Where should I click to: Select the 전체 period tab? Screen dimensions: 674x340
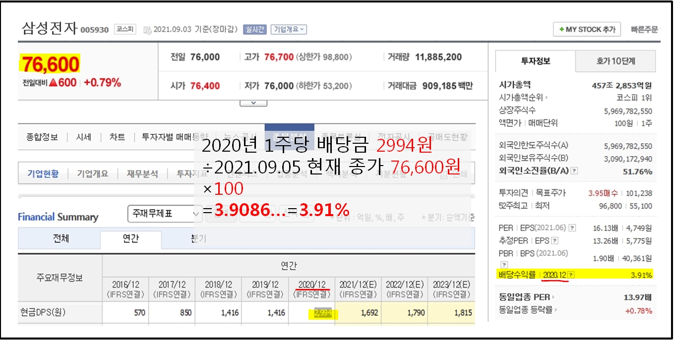click(61, 238)
